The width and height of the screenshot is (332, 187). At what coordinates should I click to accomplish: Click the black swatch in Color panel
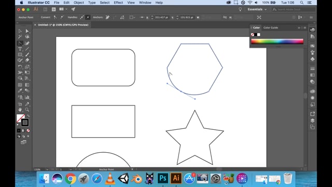[256, 35]
